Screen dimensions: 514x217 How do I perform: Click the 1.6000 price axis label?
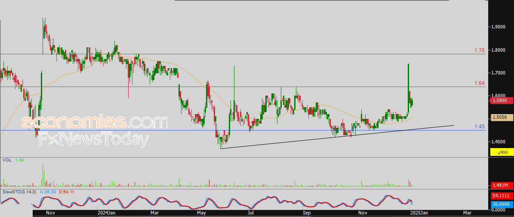pos(499,96)
